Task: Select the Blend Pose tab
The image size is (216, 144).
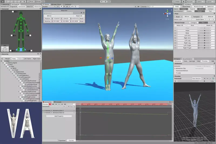Action: [186, 6]
